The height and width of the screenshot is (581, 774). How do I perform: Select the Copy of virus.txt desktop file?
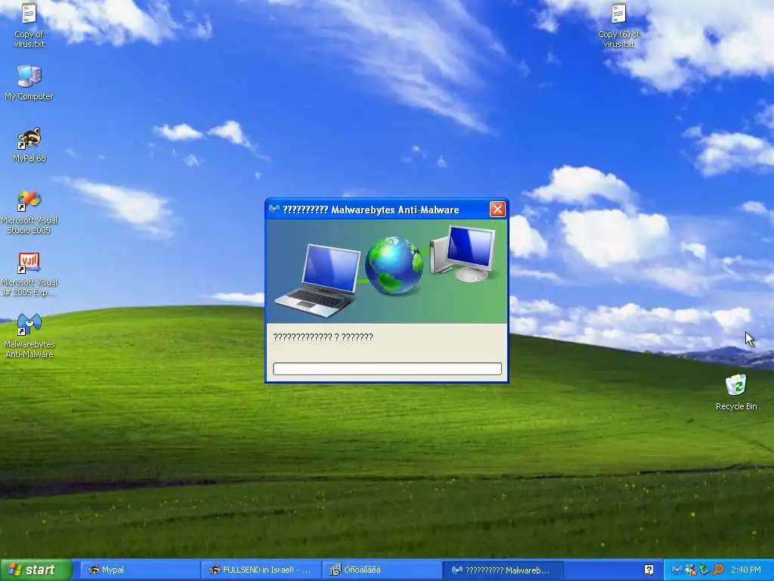29,25
